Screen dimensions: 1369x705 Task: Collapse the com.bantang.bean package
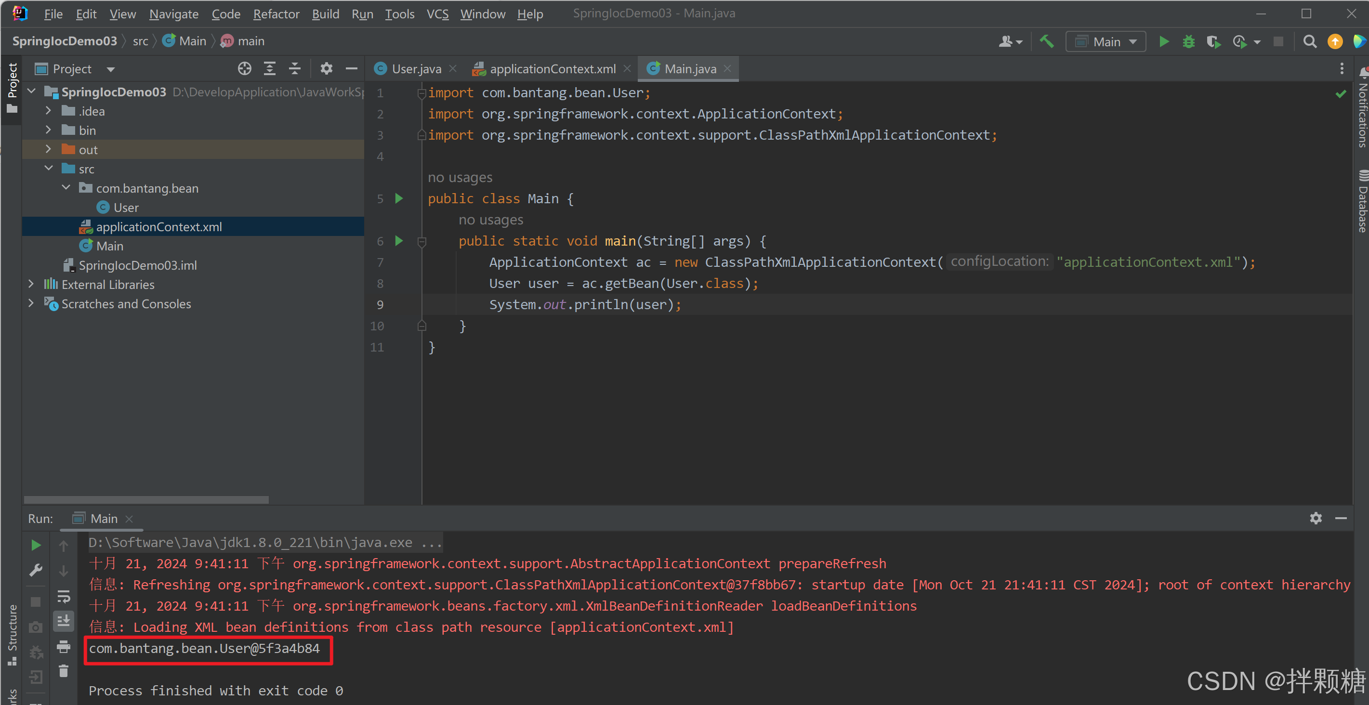[x=66, y=188]
